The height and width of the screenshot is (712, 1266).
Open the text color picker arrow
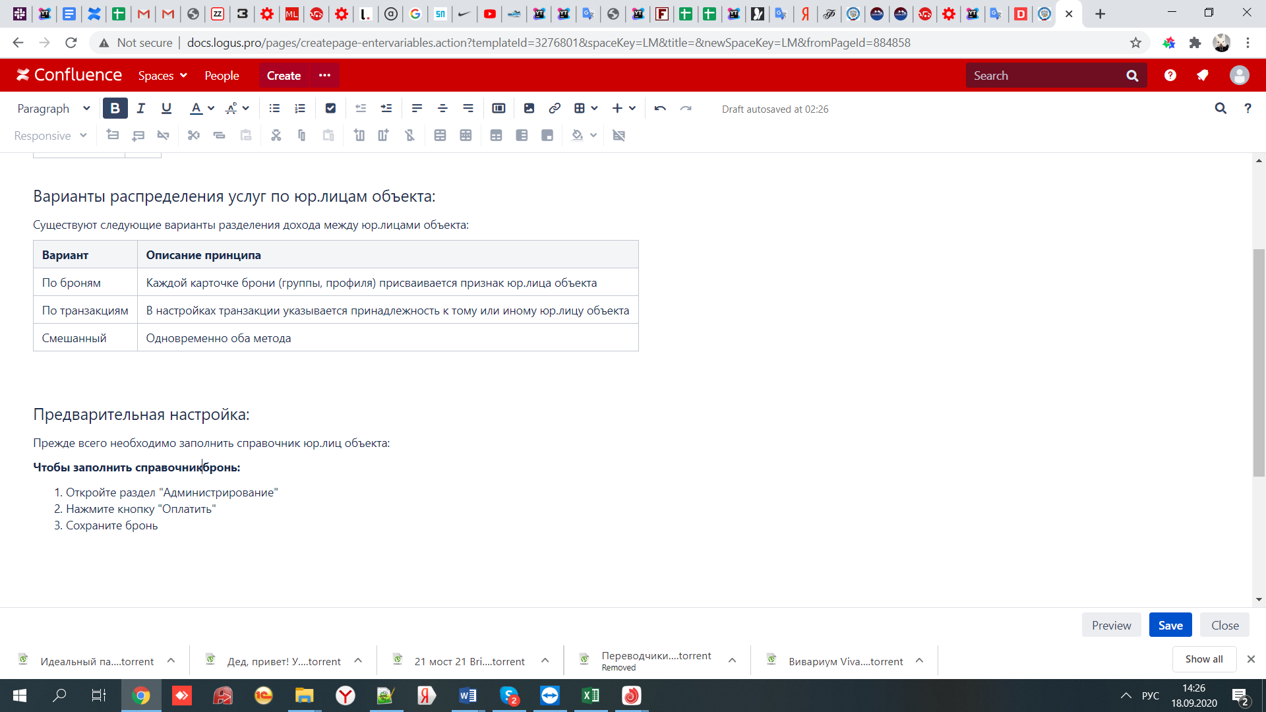click(x=211, y=108)
